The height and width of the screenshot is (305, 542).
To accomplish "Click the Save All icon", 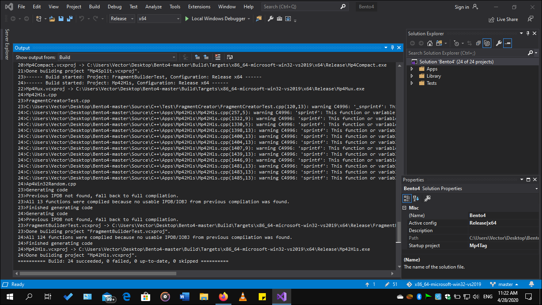I will click(x=70, y=19).
